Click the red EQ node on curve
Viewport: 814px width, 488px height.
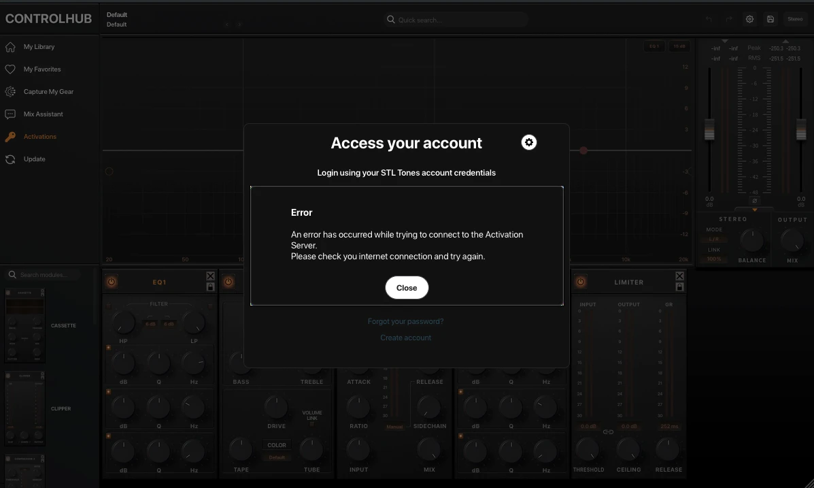tap(583, 150)
